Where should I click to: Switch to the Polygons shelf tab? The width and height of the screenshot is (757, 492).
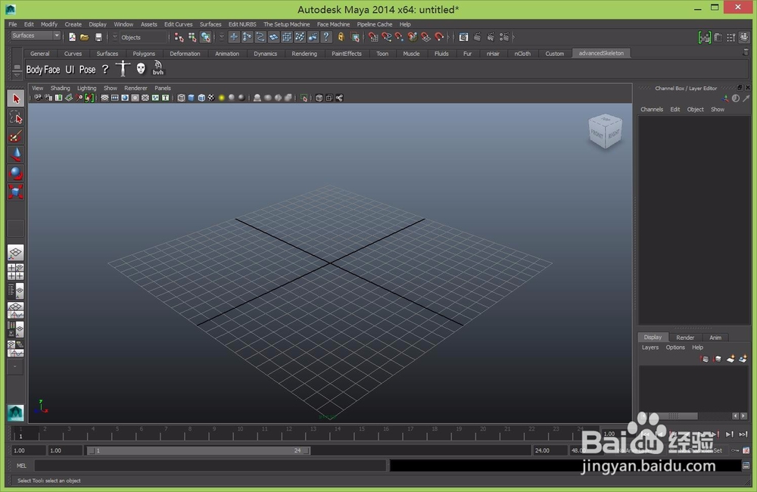click(x=144, y=54)
